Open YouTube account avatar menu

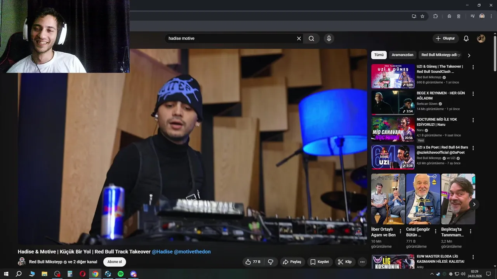pyautogui.click(x=481, y=38)
